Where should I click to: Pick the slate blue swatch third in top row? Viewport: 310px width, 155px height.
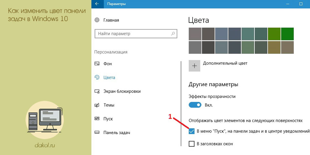[x=222, y=34]
